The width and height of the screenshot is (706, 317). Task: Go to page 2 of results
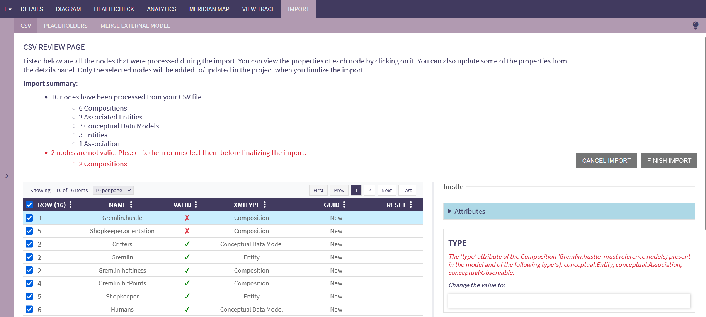(369, 190)
